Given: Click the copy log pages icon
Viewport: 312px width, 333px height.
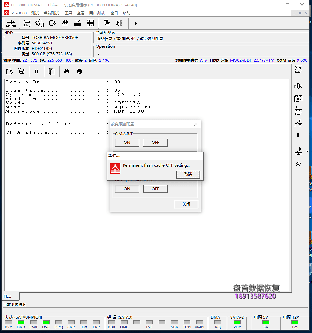Looking at the screenshot, I should click(51, 71).
